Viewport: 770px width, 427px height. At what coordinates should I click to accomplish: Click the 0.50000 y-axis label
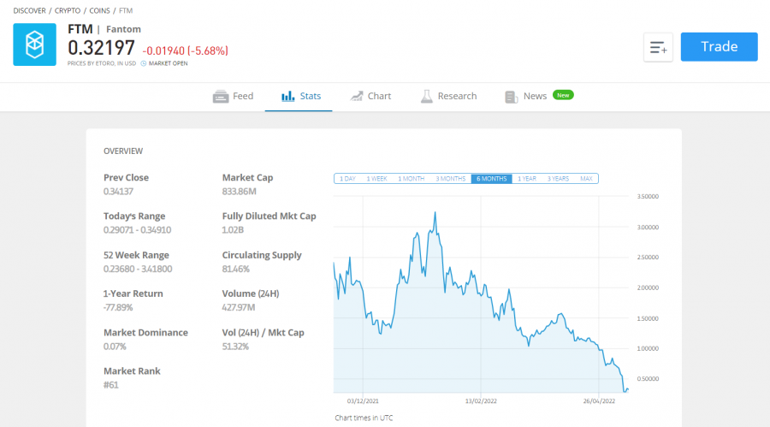[x=648, y=379]
